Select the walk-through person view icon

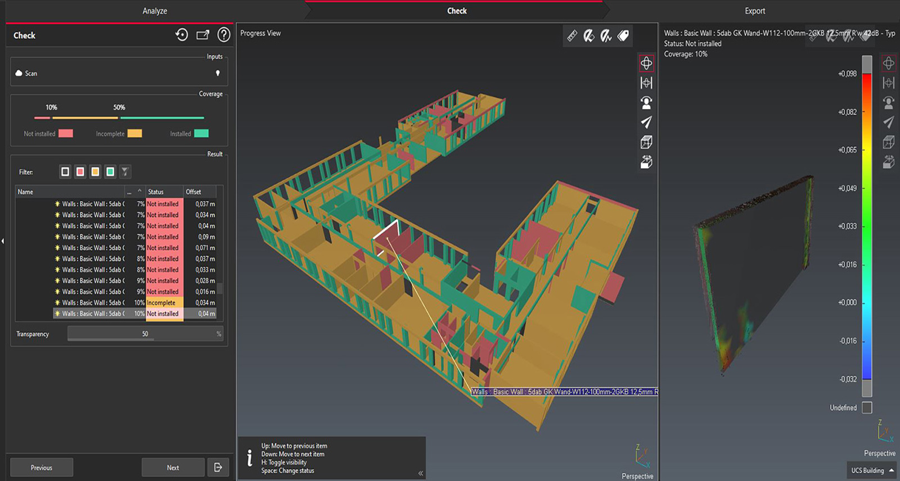(646, 103)
